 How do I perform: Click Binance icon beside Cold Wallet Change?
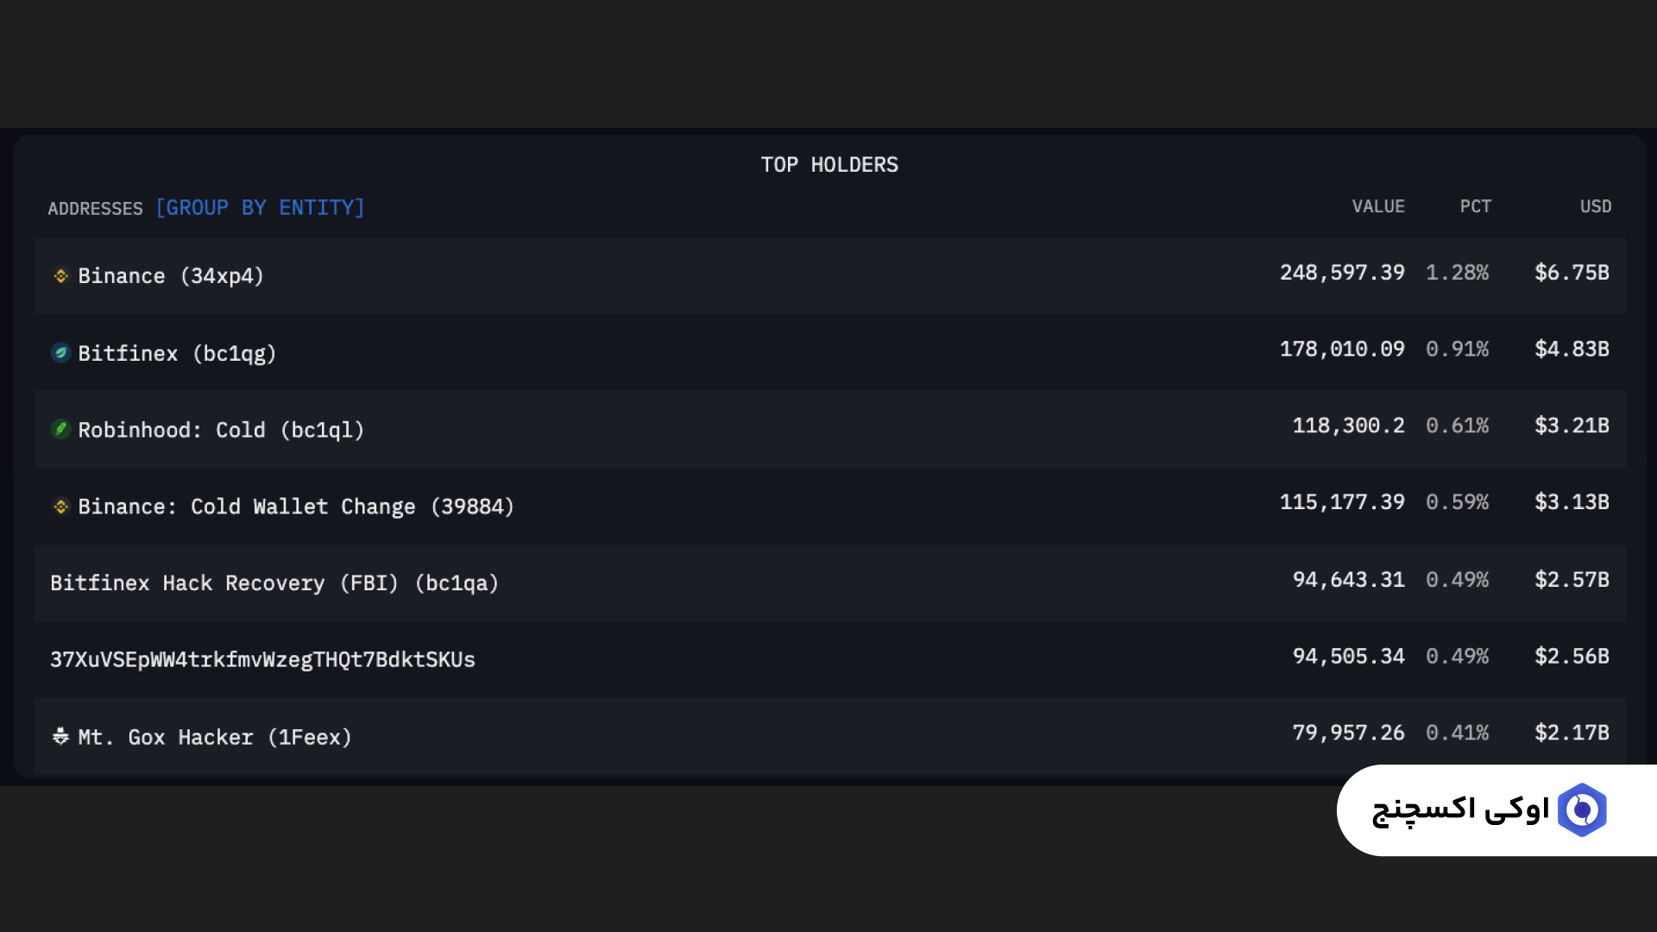tap(60, 507)
